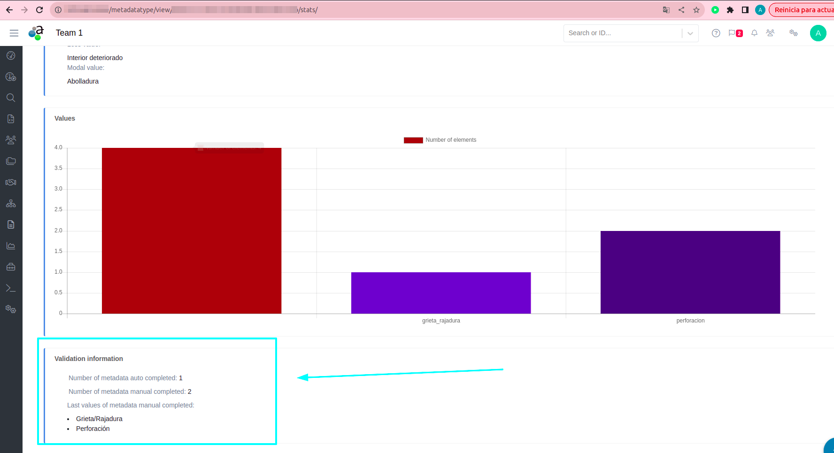Open the dashboard gauge icon in sidebar
Viewport: 834px width, 453px height.
[11, 55]
